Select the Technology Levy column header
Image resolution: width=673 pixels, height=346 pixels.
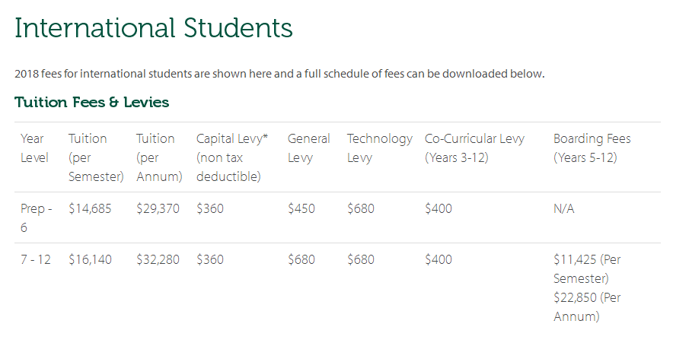click(x=379, y=148)
